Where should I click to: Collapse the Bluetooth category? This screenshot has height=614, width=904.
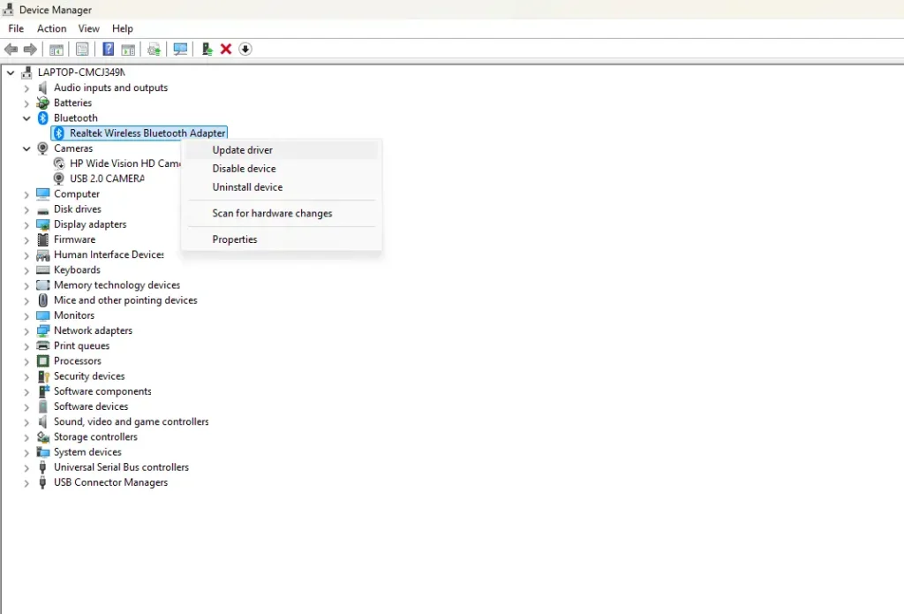click(26, 118)
